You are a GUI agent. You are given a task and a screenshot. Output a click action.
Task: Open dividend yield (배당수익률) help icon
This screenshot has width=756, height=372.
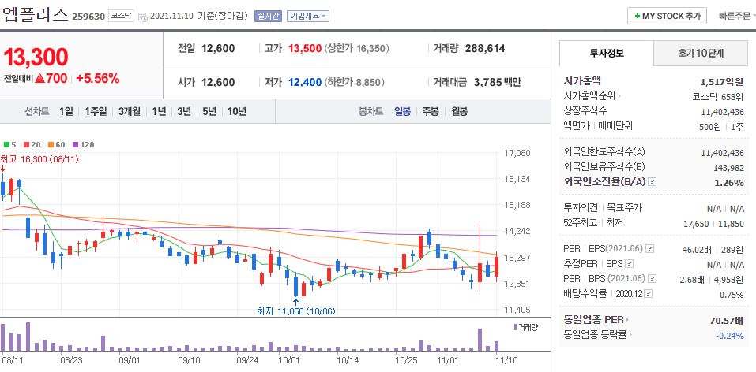point(649,293)
